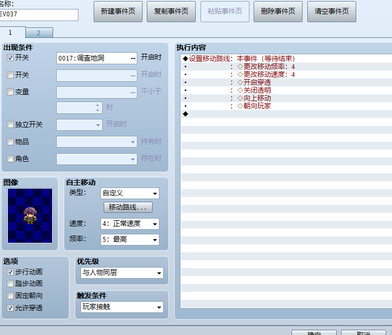Open the 速度 dropdown showing 正常速度
Image resolution: width=392 pixels, height=335 pixels.
[130, 224]
